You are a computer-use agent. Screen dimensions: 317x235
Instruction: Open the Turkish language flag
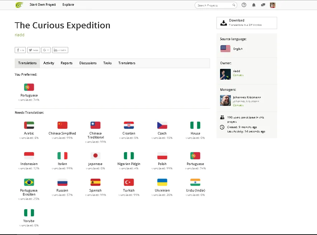[x=129, y=182]
